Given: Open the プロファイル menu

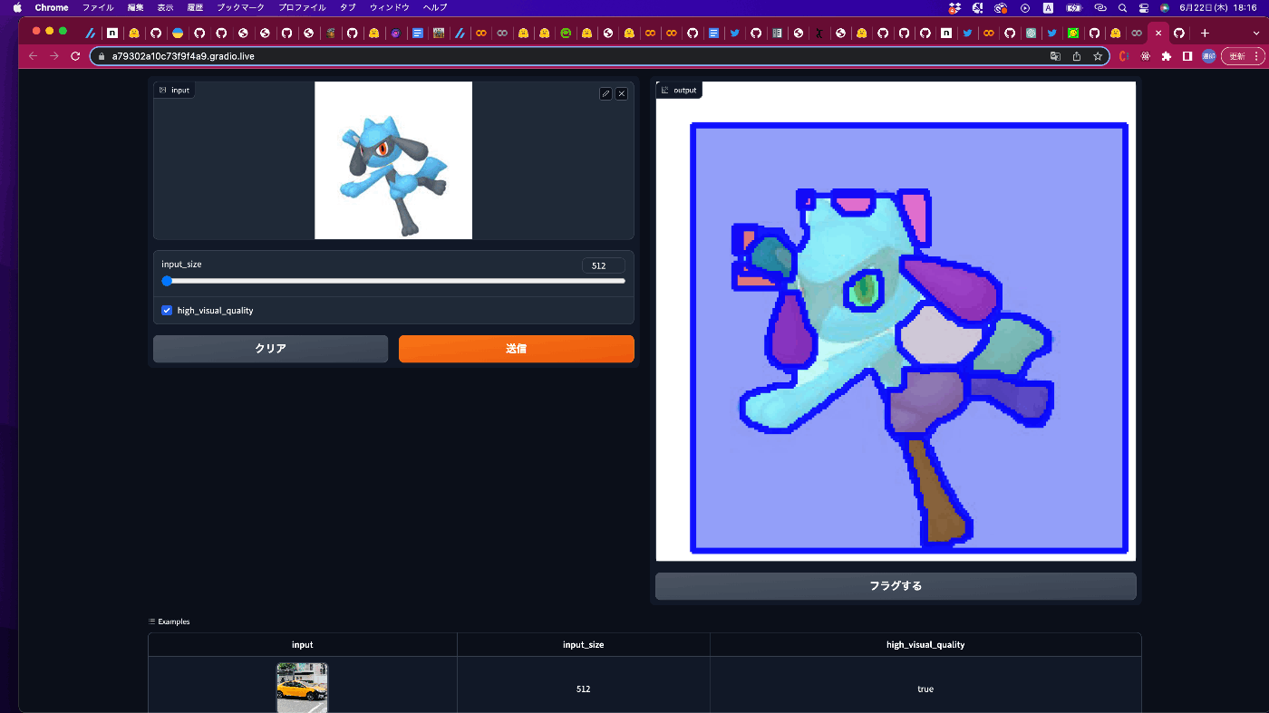Looking at the screenshot, I should coord(302,7).
